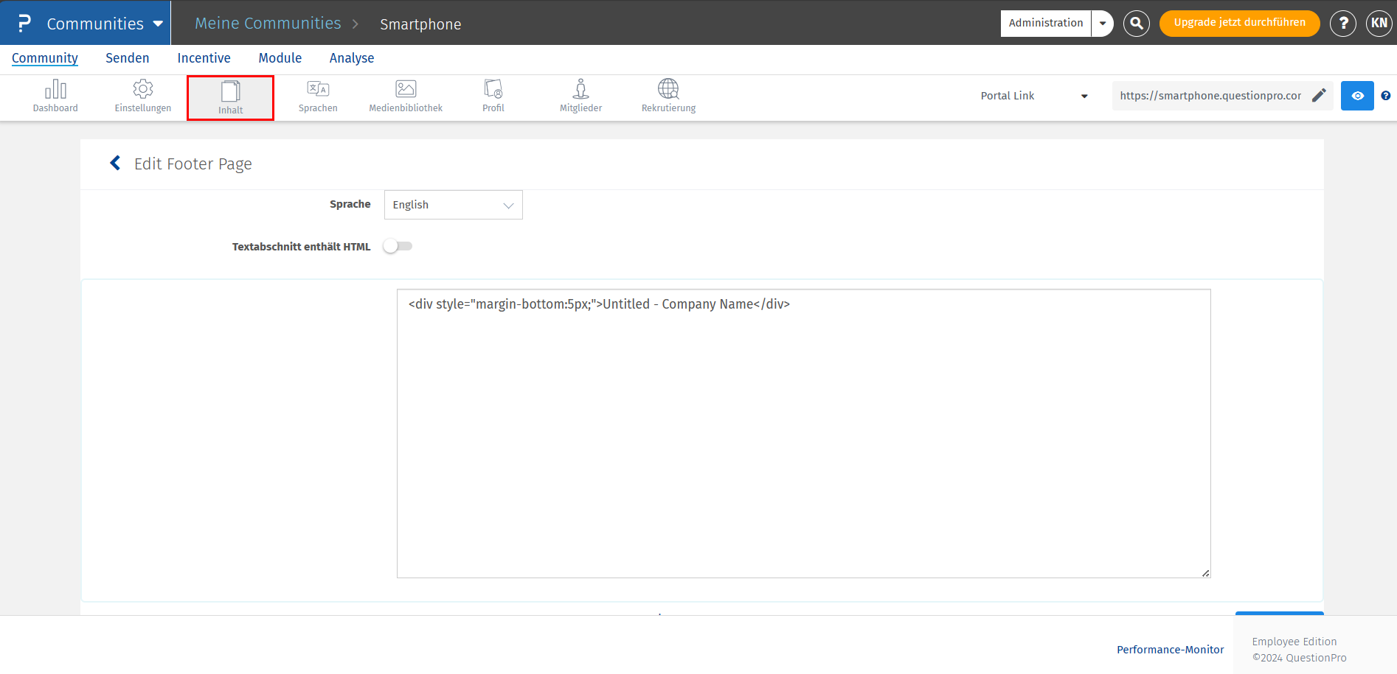Switch to the Analyse tab
1397x674 pixels.
coord(351,57)
